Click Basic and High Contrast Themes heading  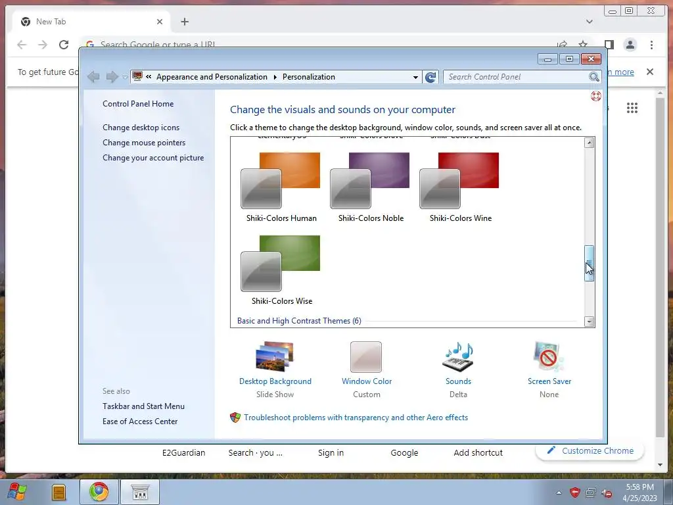(299, 321)
